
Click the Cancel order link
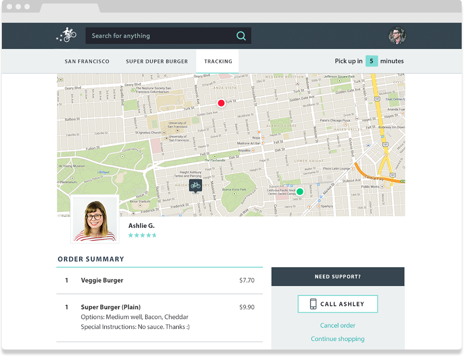click(338, 325)
